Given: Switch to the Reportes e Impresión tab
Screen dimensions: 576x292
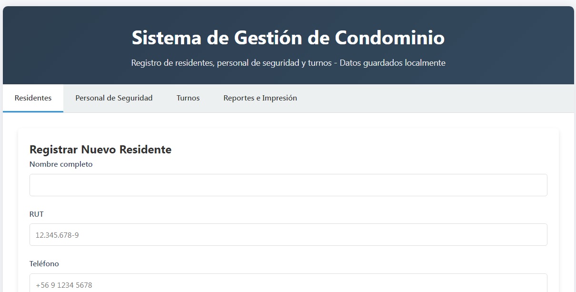Looking at the screenshot, I should tap(260, 98).
